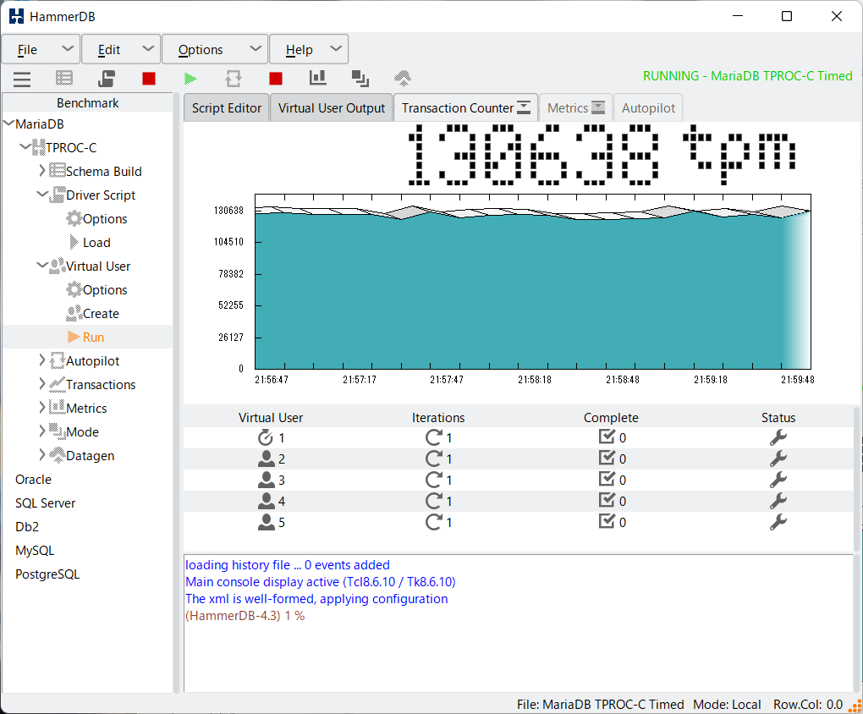Collapse the TPROC-C tree node

[x=25, y=147]
